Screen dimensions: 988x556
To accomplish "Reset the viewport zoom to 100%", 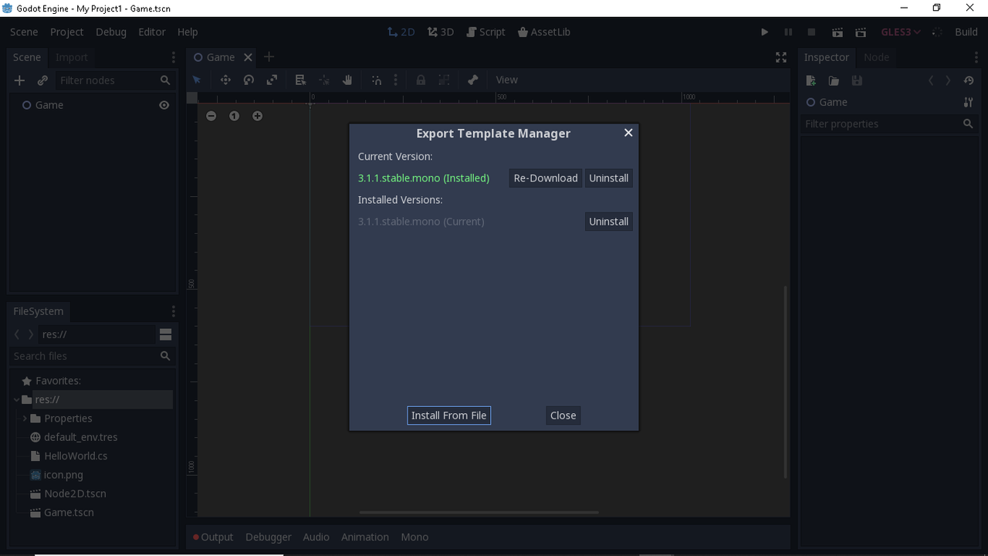I will tap(234, 116).
